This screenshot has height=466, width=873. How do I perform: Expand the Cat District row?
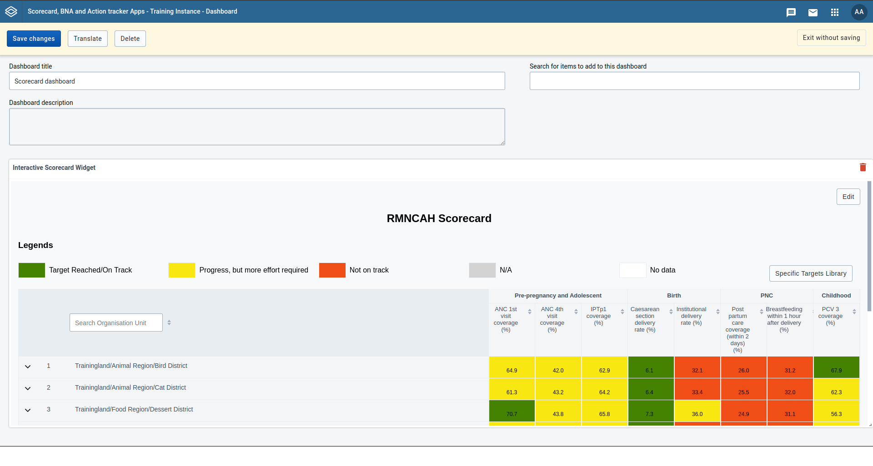(x=28, y=388)
